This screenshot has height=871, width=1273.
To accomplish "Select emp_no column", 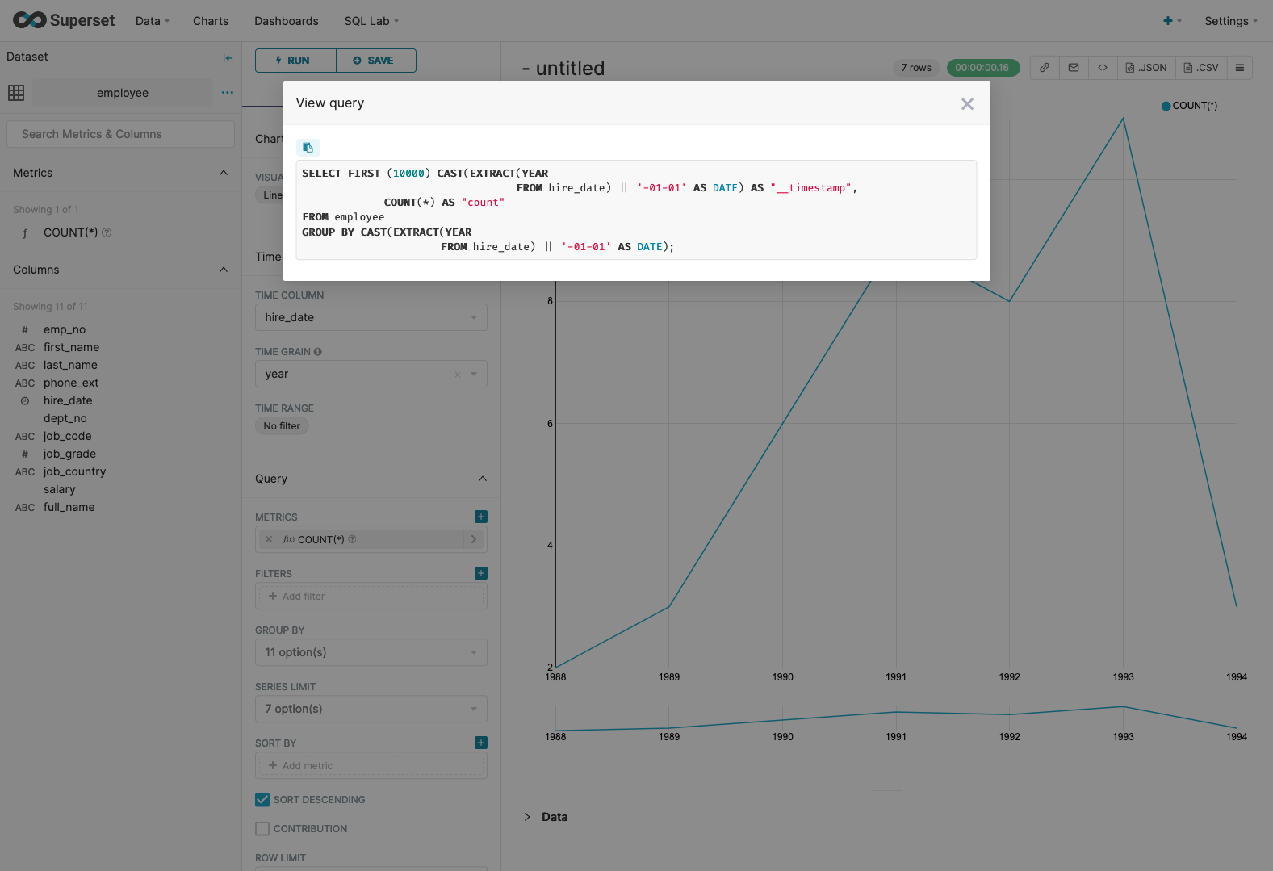I will coord(65,329).
